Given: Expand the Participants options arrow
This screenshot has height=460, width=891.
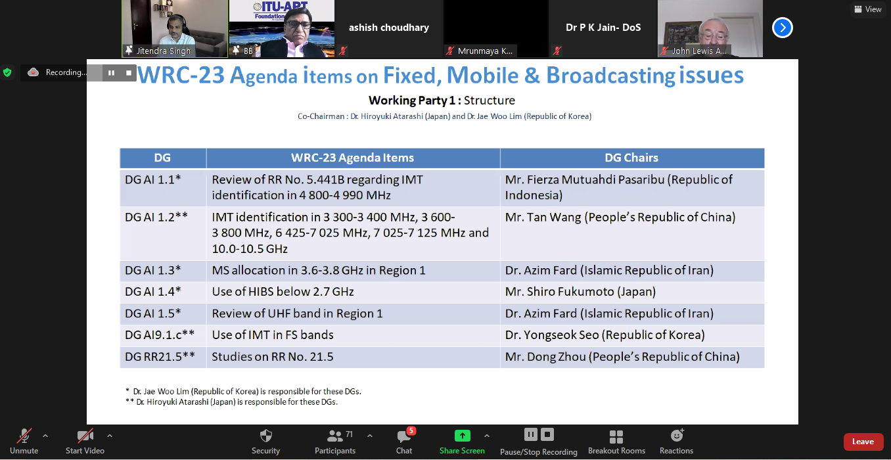Looking at the screenshot, I should 369,435.
